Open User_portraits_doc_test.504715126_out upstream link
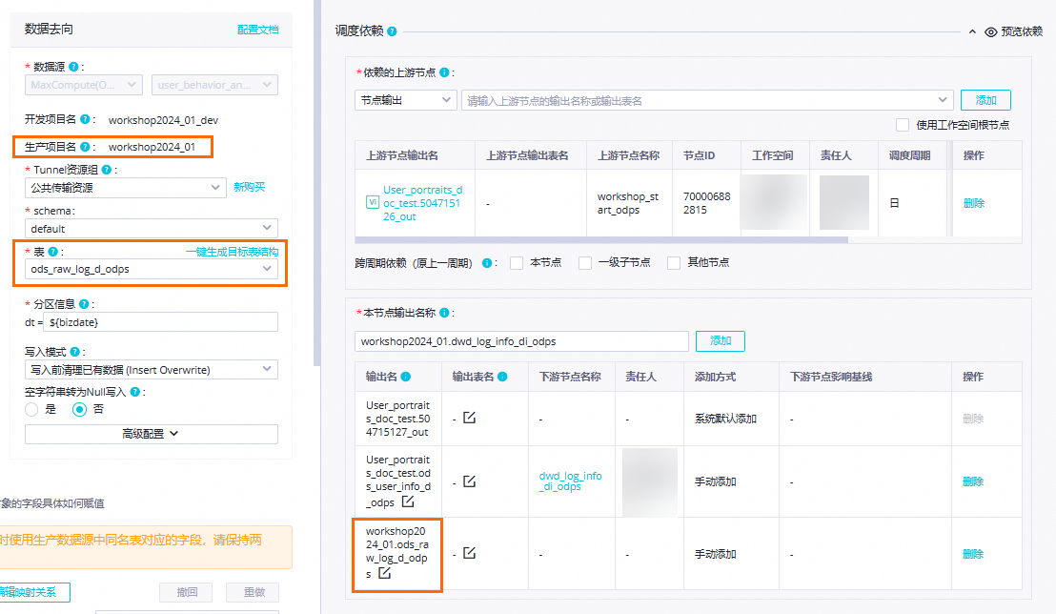 tap(422, 203)
